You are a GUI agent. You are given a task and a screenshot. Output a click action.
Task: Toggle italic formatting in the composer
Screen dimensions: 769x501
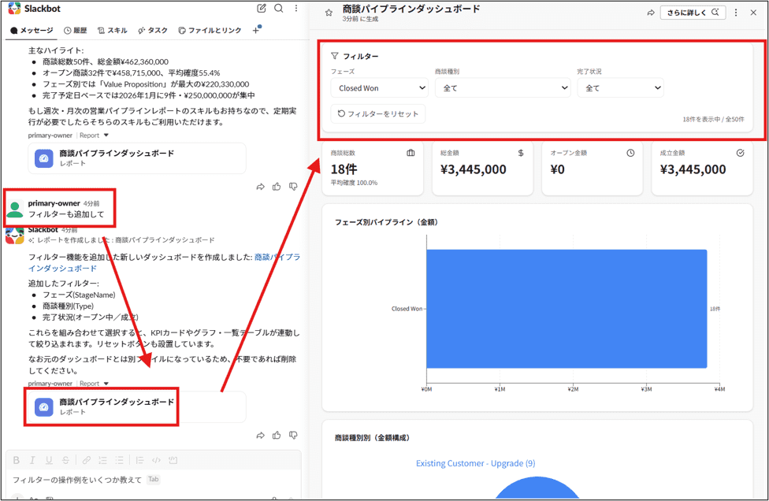tap(32, 460)
